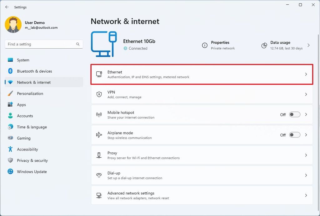Select the Mobile hotspot signal icon

click(x=99, y=114)
